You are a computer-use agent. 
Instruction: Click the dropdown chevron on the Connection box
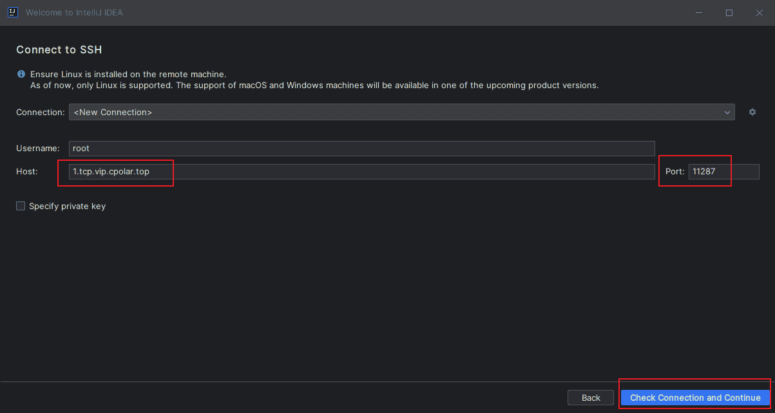pos(727,111)
